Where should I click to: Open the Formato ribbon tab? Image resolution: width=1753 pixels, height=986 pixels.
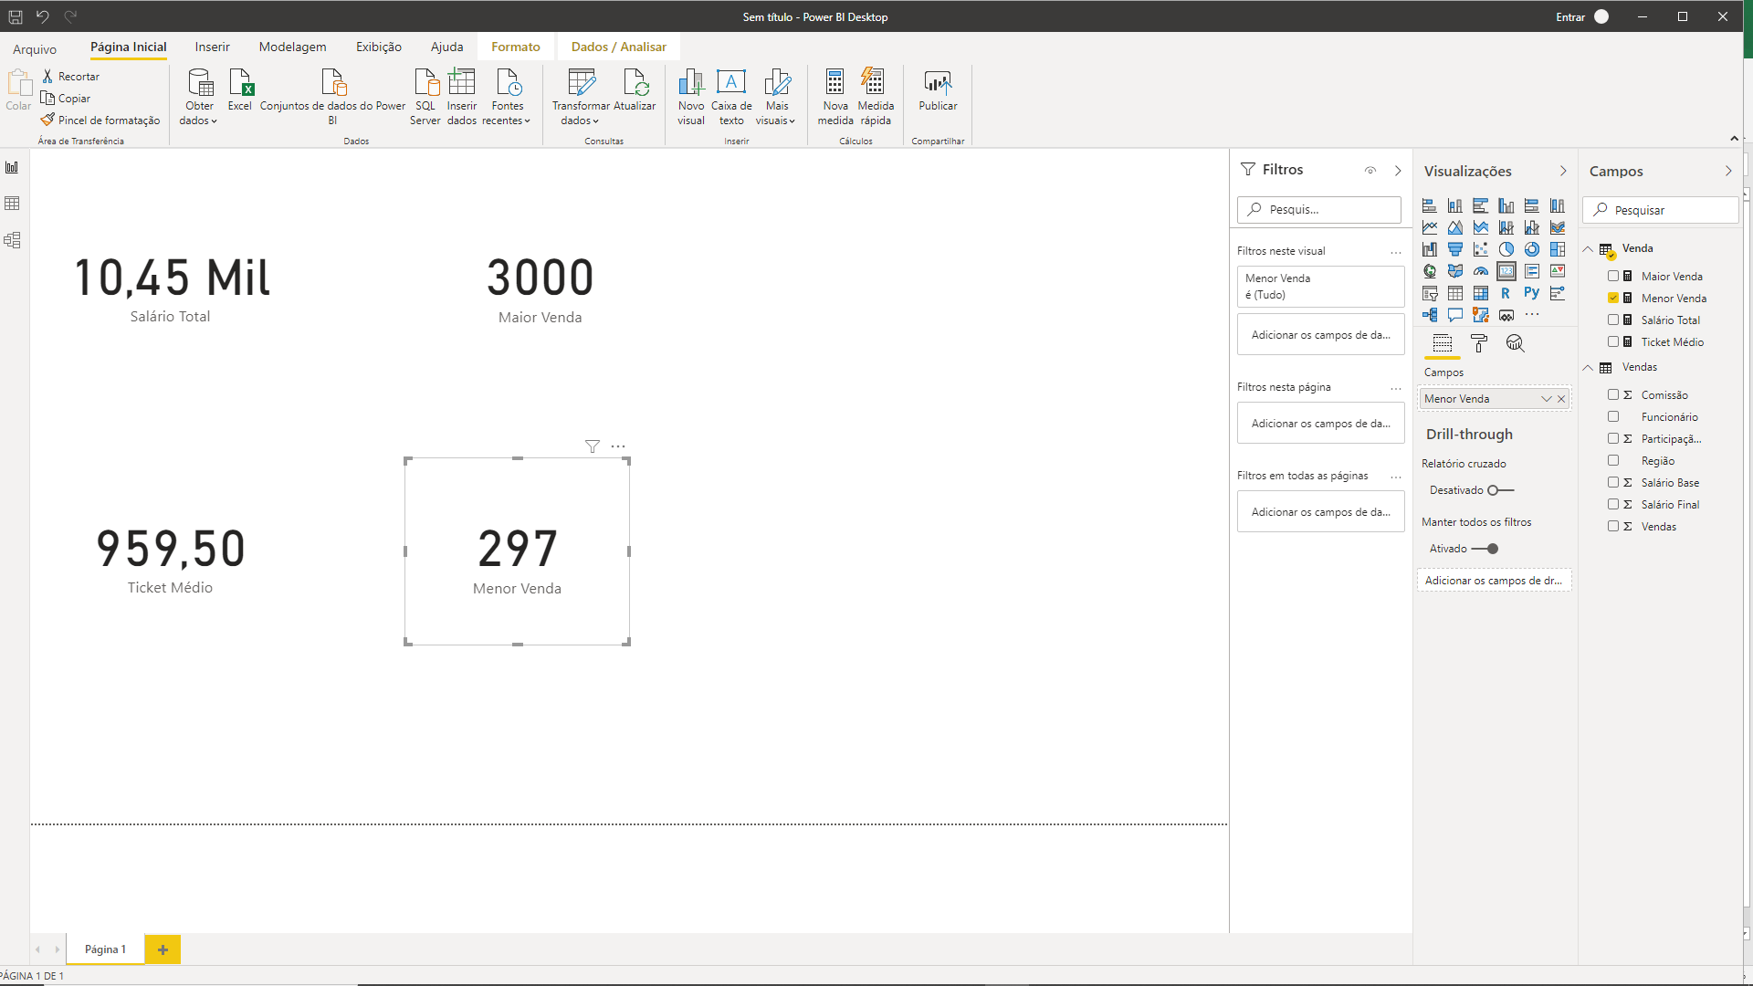[516, 47]
